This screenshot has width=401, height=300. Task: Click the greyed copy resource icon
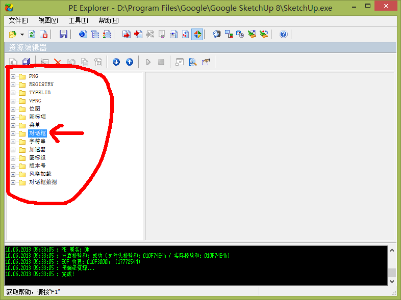[85, 62]
